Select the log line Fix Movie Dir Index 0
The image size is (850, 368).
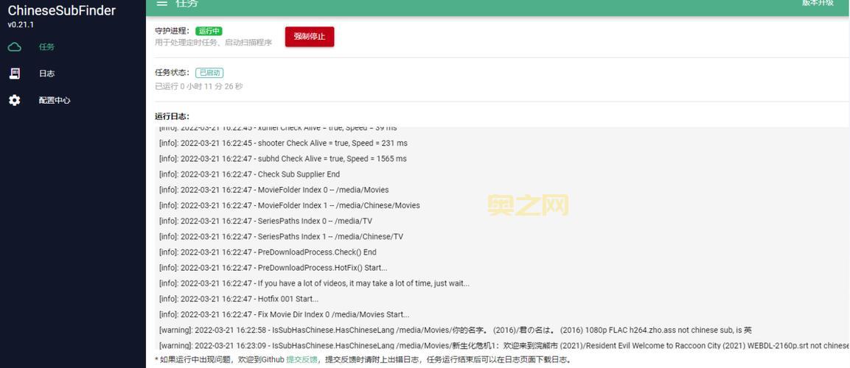click(x=284, y=314)
